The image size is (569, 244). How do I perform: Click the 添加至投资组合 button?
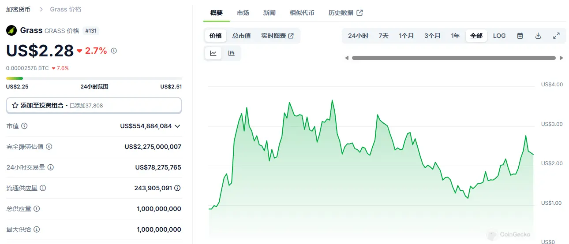[x=94, y=105]
